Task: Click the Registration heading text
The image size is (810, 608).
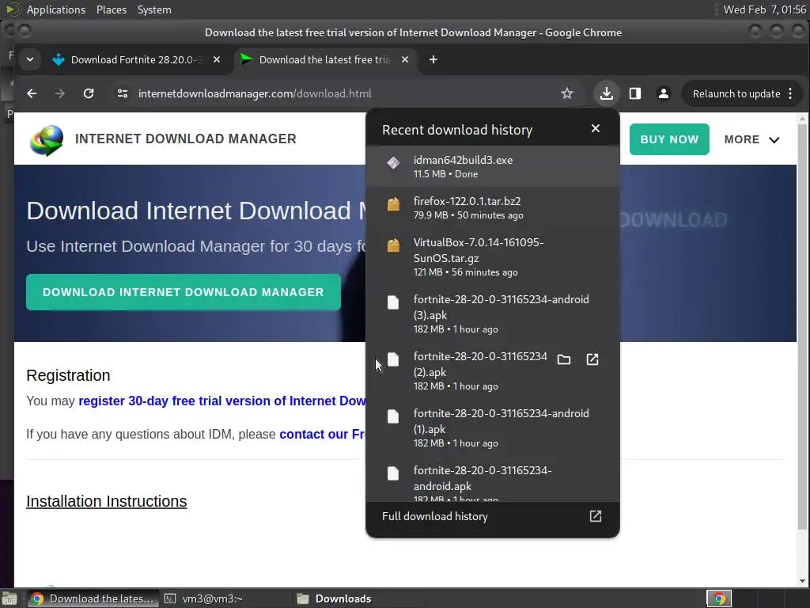Action: pos(68,375)
